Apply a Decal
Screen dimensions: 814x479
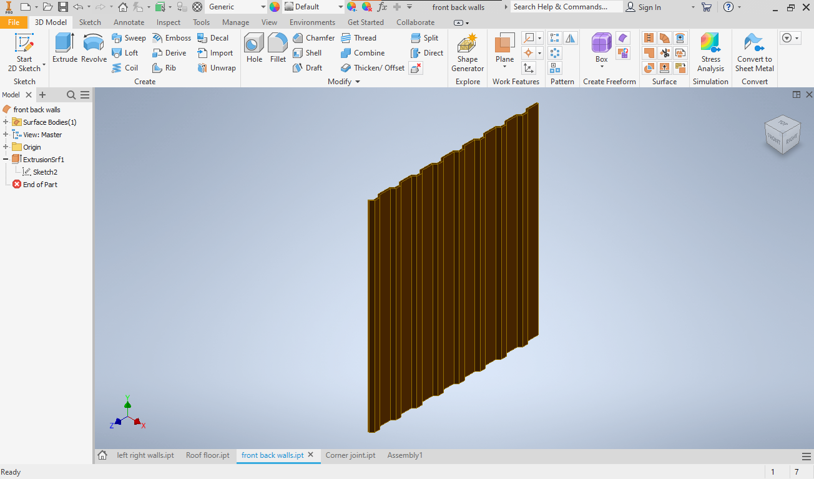pos(213,38)
